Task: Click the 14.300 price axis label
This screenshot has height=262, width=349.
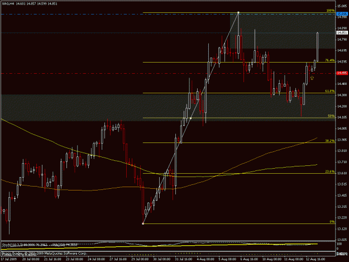Action: [342, 95]
